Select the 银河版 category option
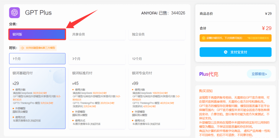This screenshot has width=279, height=138. click(x=37, y=34)
